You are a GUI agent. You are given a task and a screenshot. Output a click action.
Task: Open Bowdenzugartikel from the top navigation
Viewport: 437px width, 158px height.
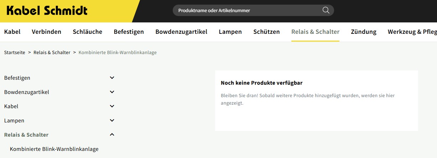[181, 32]
